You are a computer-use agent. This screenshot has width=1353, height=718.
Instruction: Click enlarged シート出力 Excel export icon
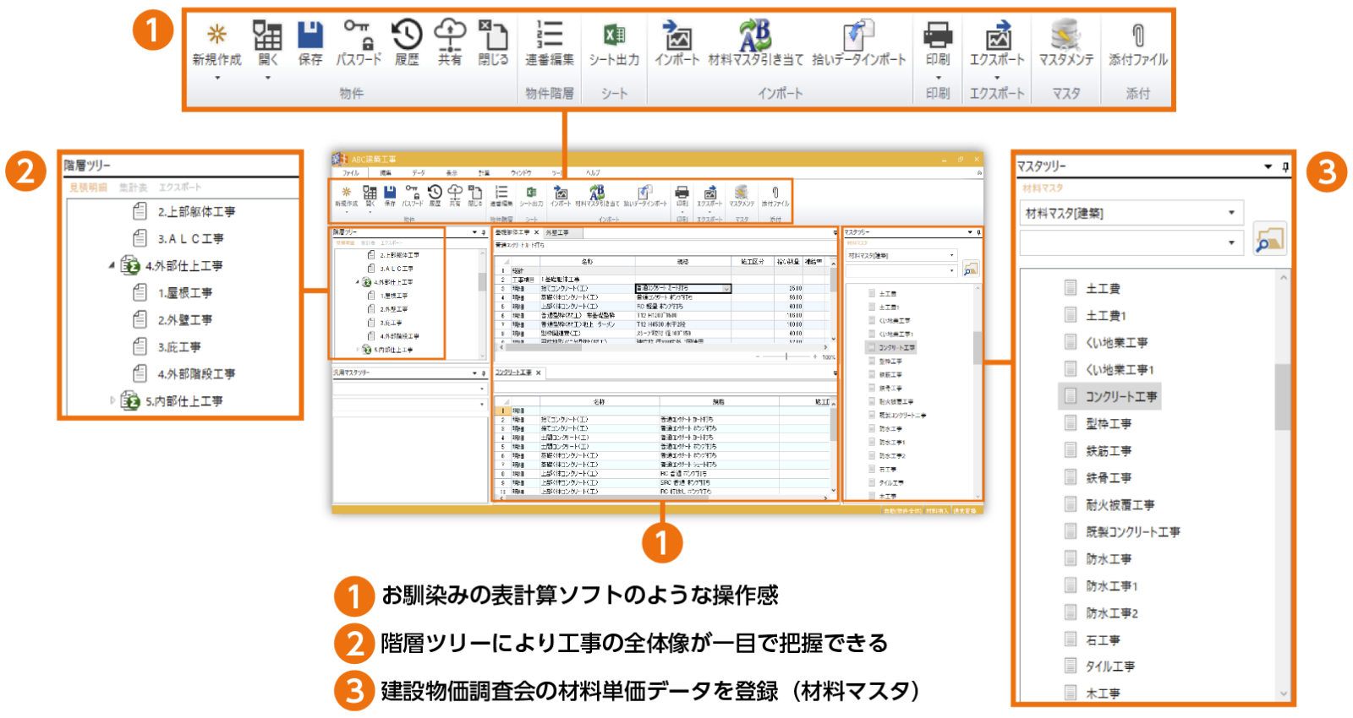[614, 35]
